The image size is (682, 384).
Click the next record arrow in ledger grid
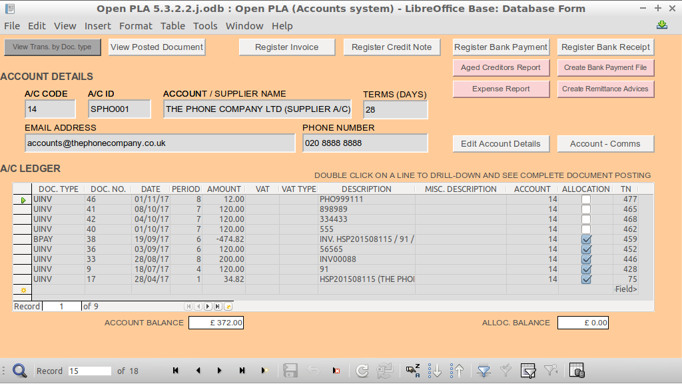[x=207, y=307]
